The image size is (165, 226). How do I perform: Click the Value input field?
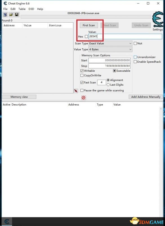pyautogui.click(x=125, y=36)
